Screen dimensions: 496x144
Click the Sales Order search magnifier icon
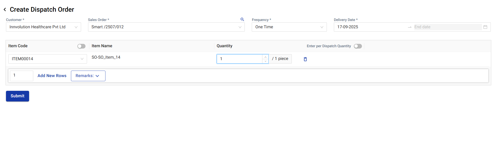click(242, 19)
